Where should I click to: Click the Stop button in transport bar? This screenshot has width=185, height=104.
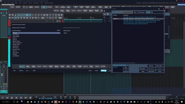click(x=12, y=98)
